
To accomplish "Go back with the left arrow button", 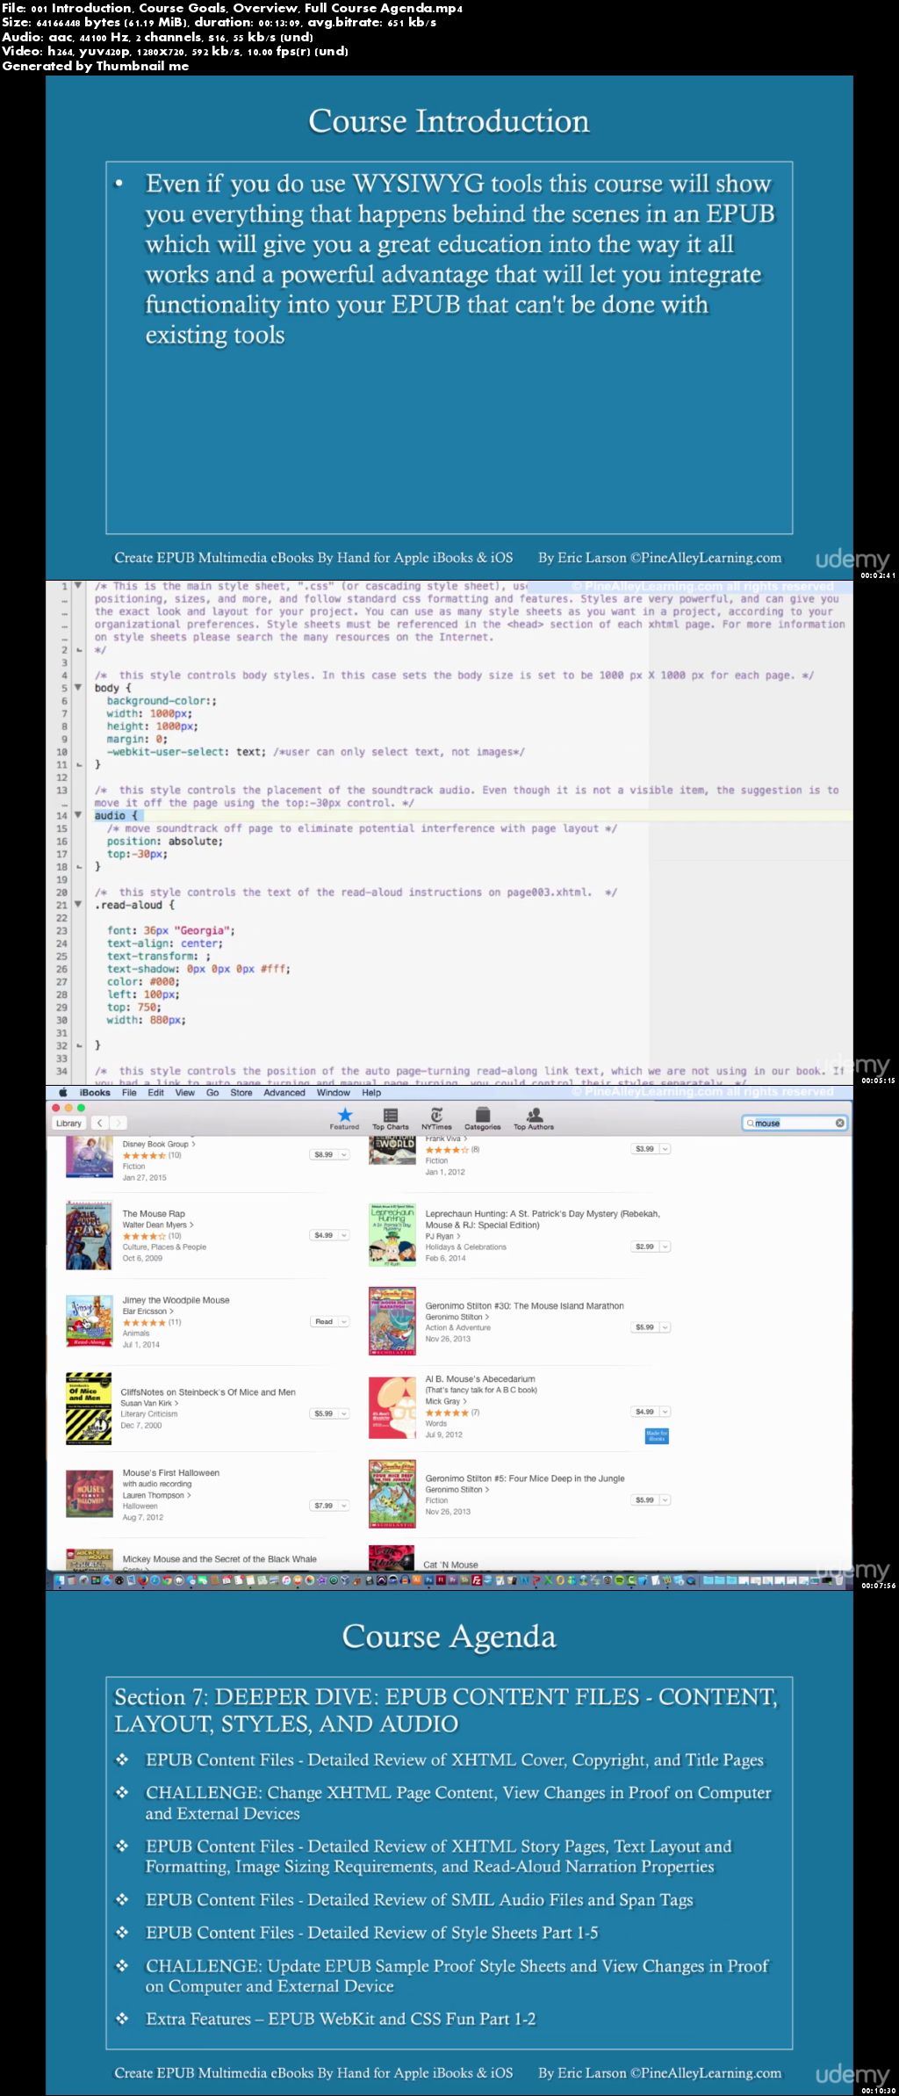I will click(100, 1123).
